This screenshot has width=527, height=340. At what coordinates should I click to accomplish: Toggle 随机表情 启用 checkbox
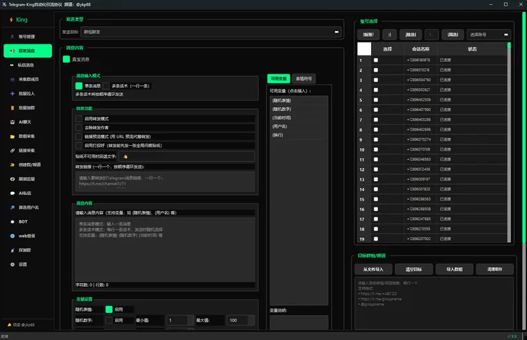(x=109, y=309)
